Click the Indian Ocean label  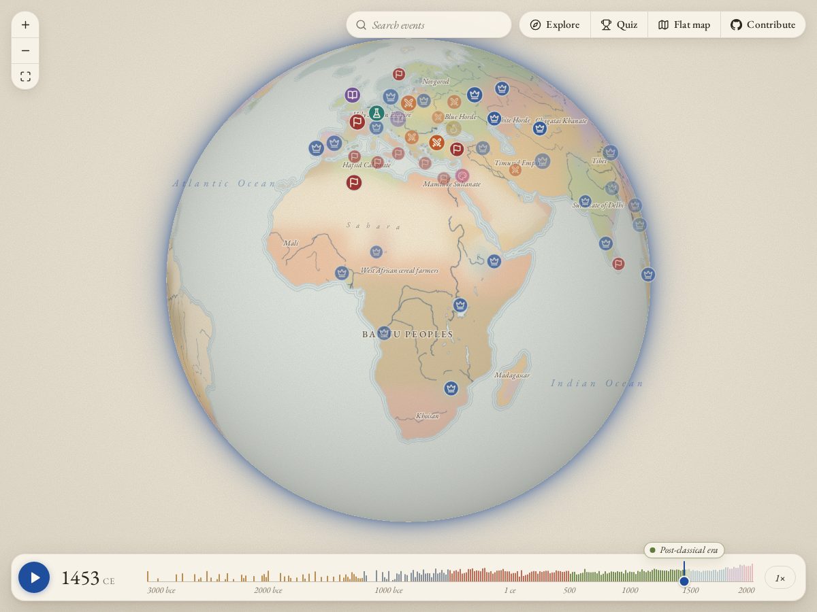pyautogui.click(x=597, y=384)
